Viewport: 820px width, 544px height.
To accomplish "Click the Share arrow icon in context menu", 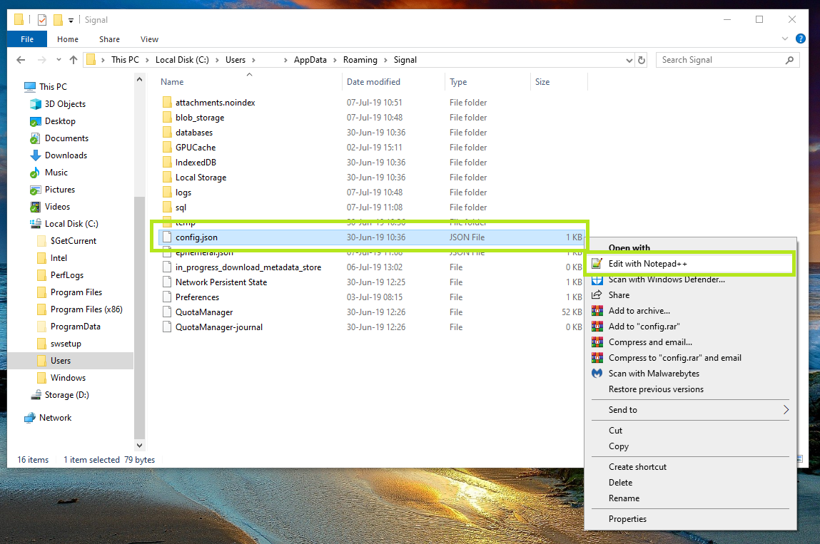I will (597, 294).
